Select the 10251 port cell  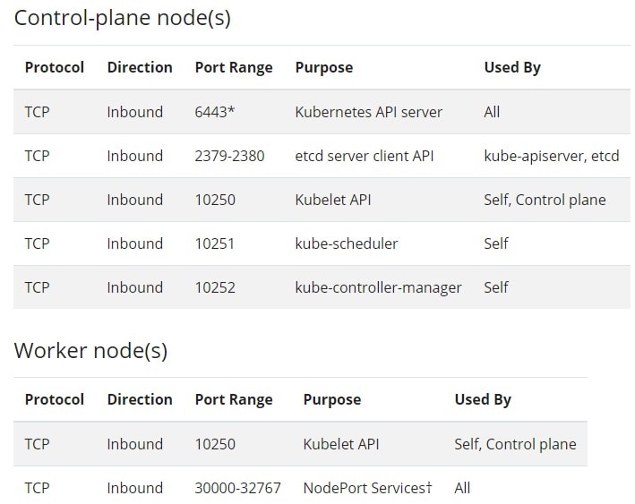tap(215, 243)
